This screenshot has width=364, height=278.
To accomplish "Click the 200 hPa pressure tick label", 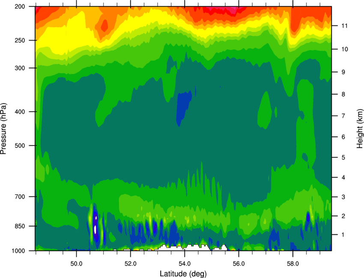I will click(x=20, y=6).
